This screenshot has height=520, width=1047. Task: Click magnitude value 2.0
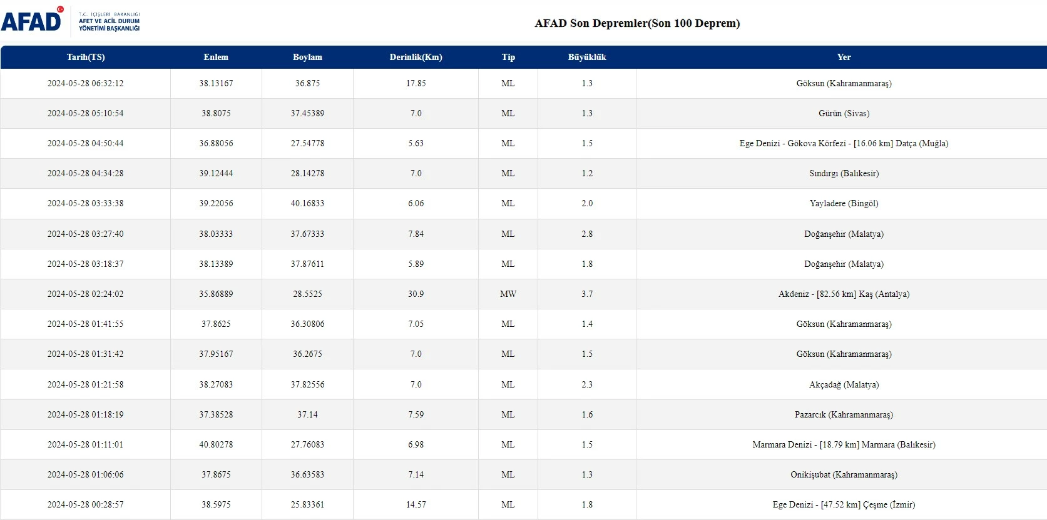tap(587, 203)
